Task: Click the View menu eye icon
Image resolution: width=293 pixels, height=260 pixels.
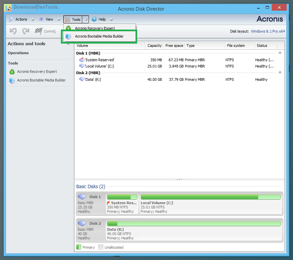Action: click(41, 19)
